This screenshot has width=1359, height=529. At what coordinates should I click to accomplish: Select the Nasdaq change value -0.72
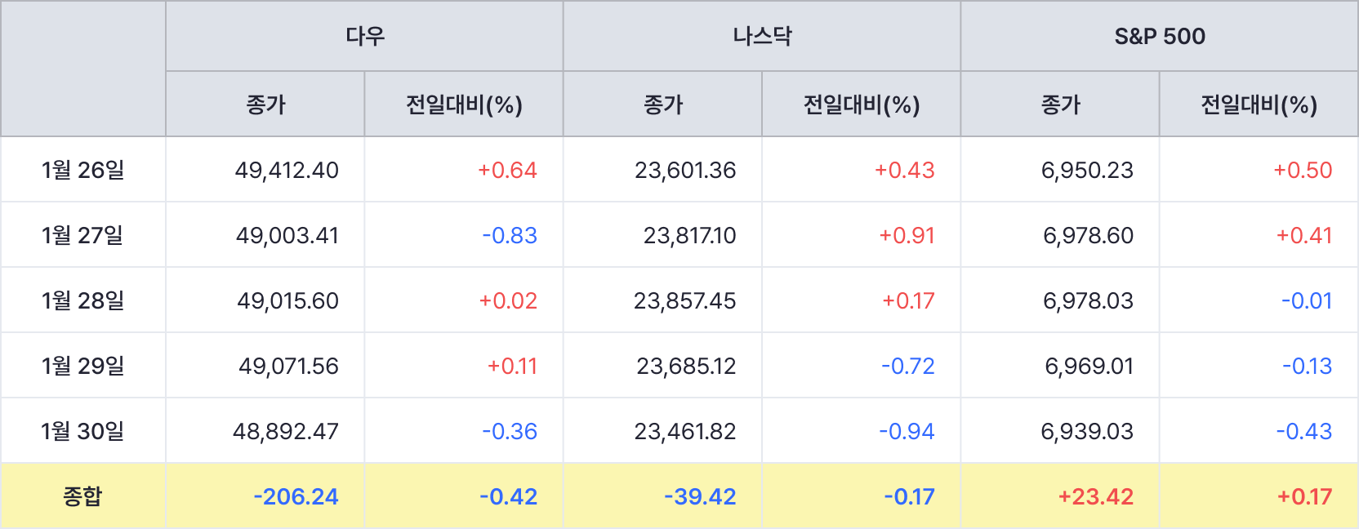[907, 366]
